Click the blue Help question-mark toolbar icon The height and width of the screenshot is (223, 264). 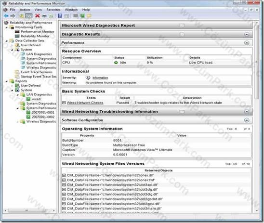(x=60, y=15)
